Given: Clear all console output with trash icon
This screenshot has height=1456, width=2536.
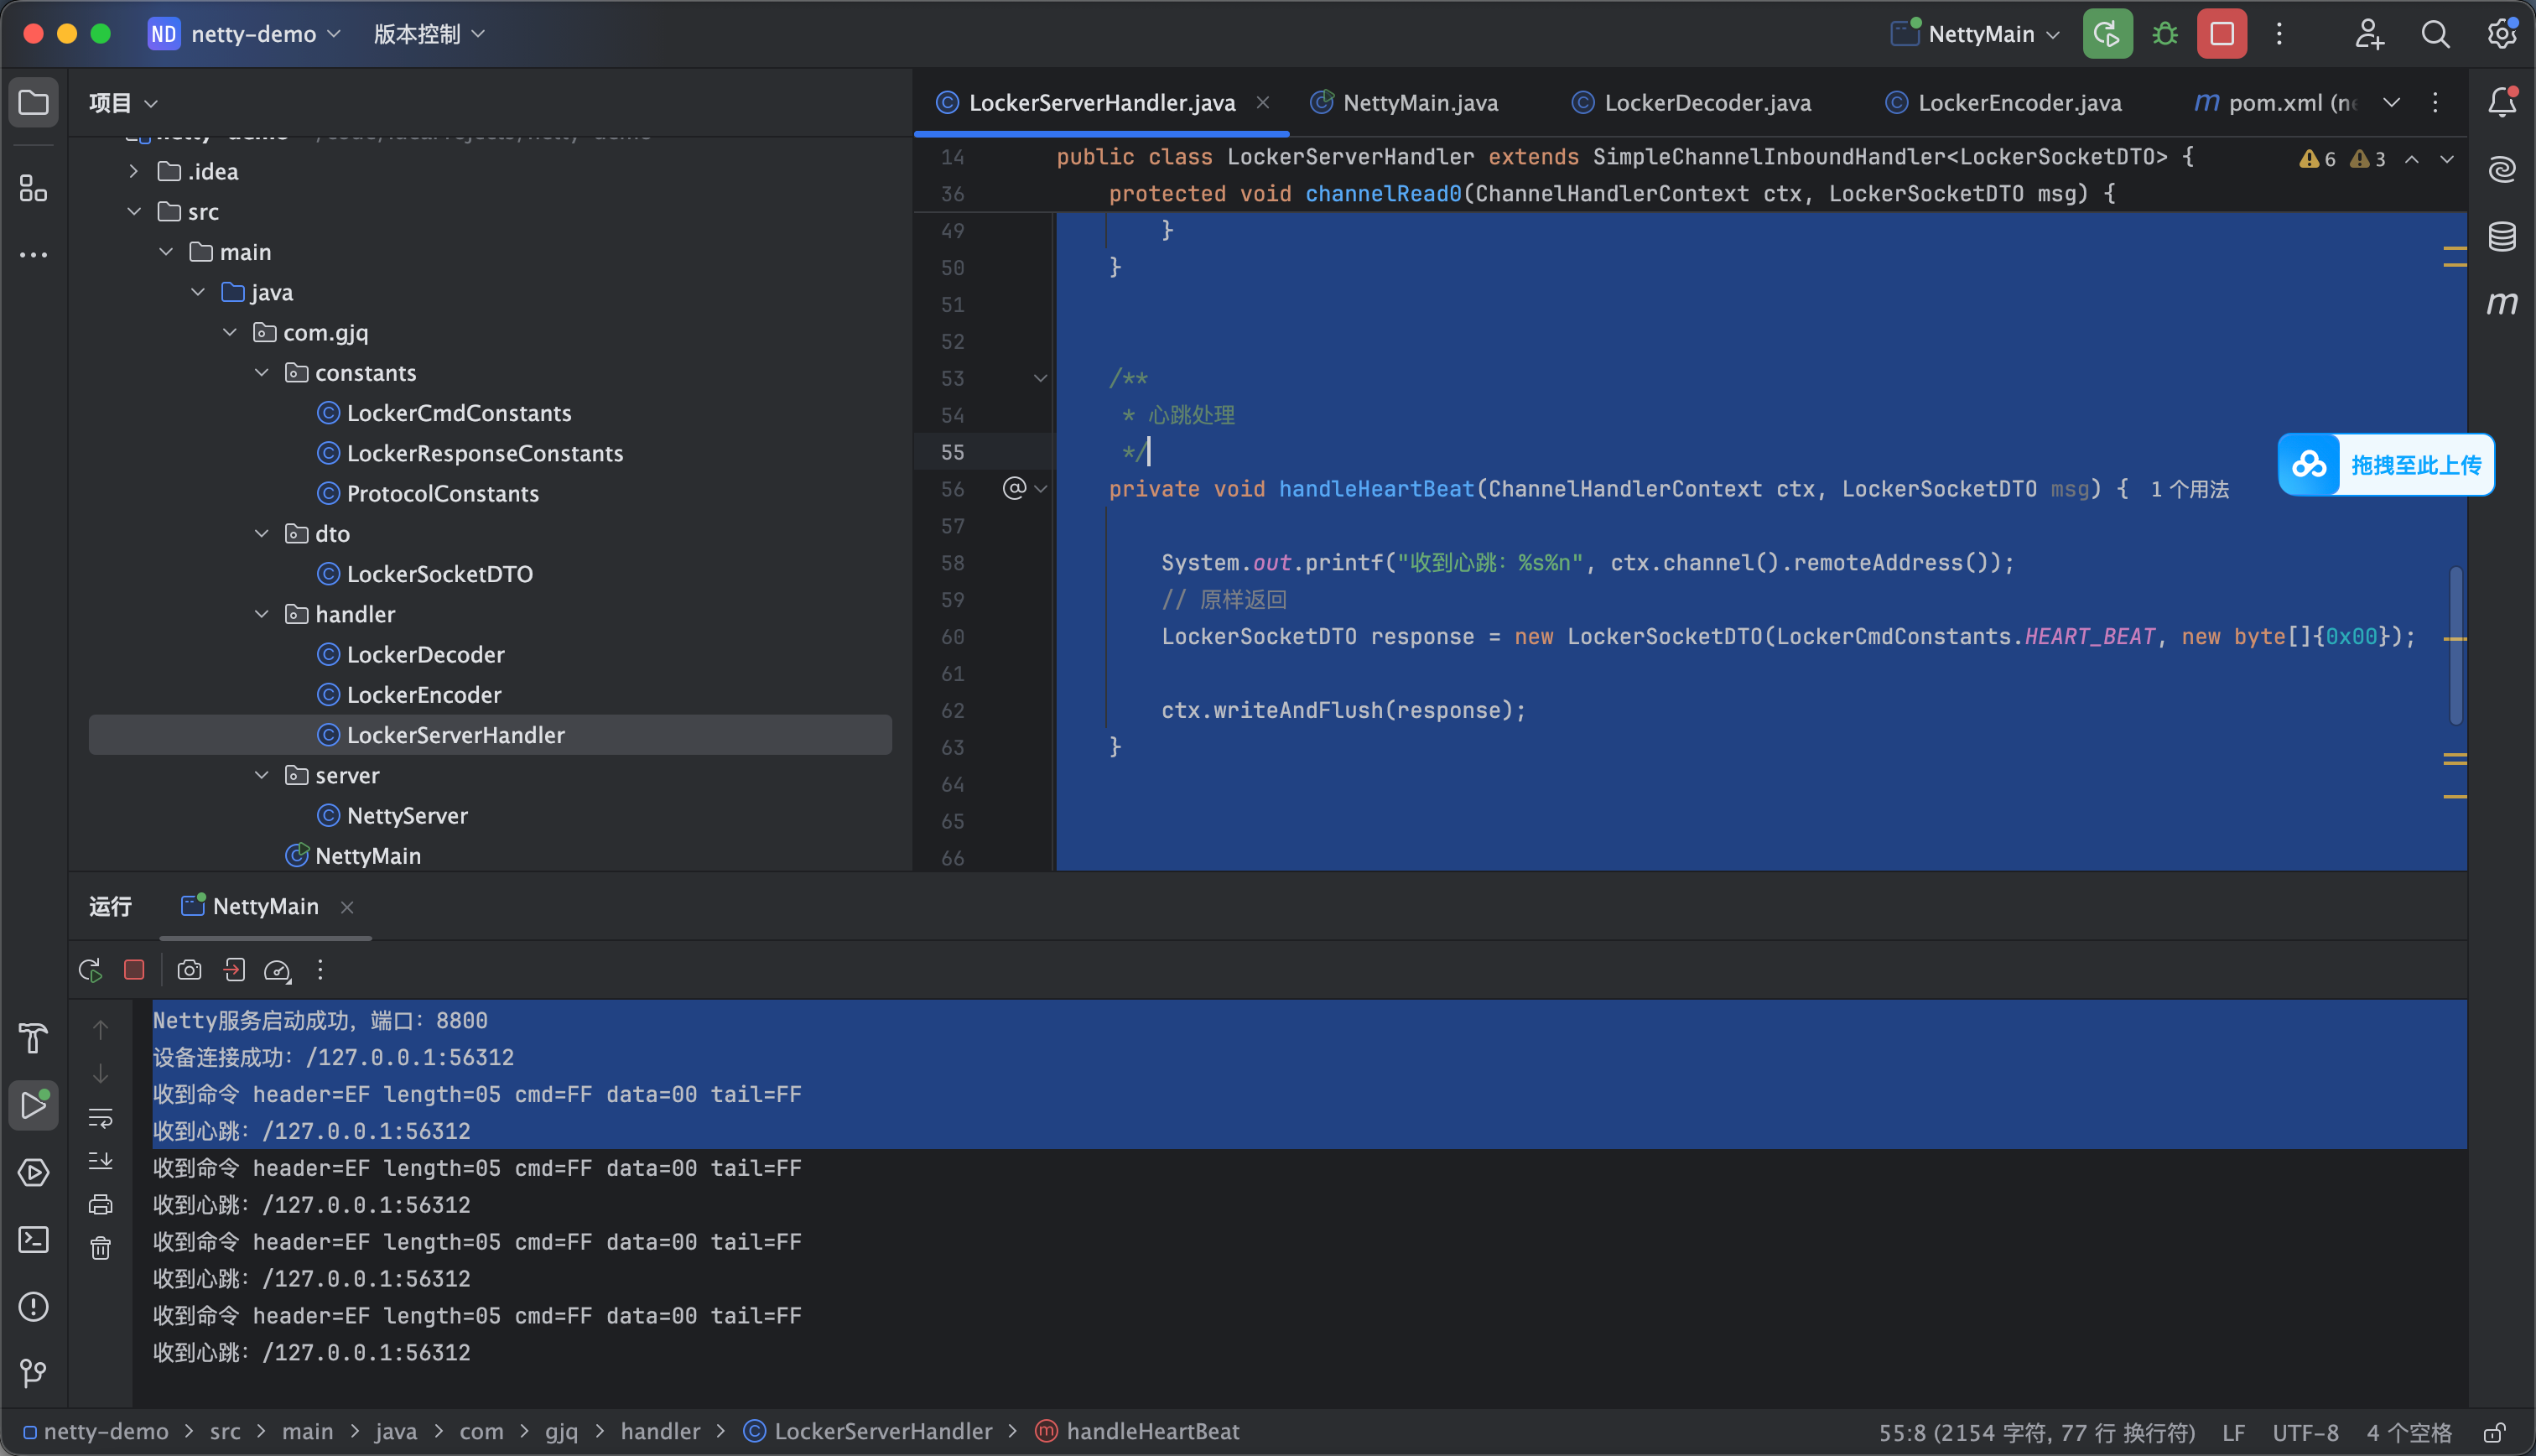Looking at the screenshot, I should click(101, 1248).
